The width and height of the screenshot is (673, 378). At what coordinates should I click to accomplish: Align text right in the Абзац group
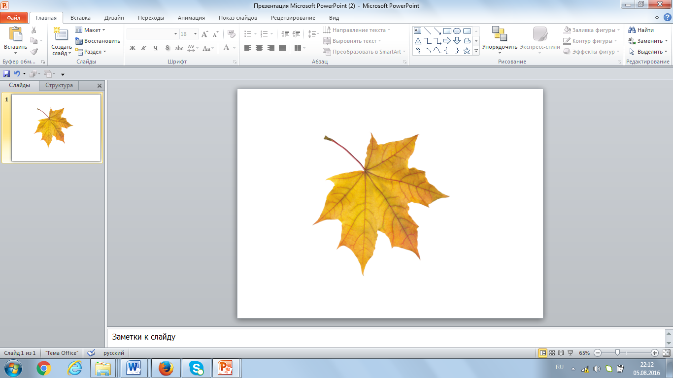click(x=270, y=48)
